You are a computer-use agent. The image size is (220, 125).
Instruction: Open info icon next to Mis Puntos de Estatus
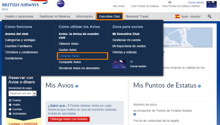[x=199, y=86]
